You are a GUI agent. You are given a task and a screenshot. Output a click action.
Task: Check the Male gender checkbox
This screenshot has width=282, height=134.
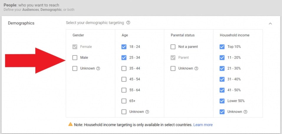[75, 57]
